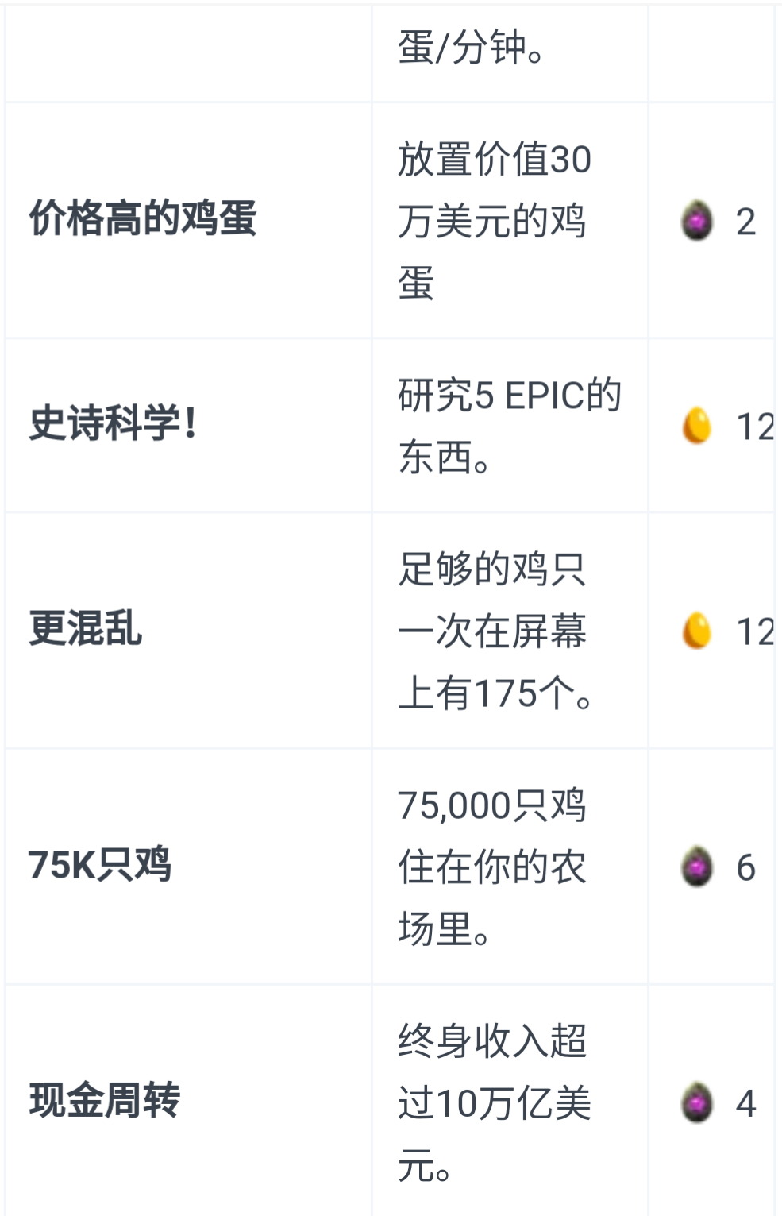Select reward number 6 for 75K只鸡
This screenshot has height=1216, width=782.
[x=745, y=867]
